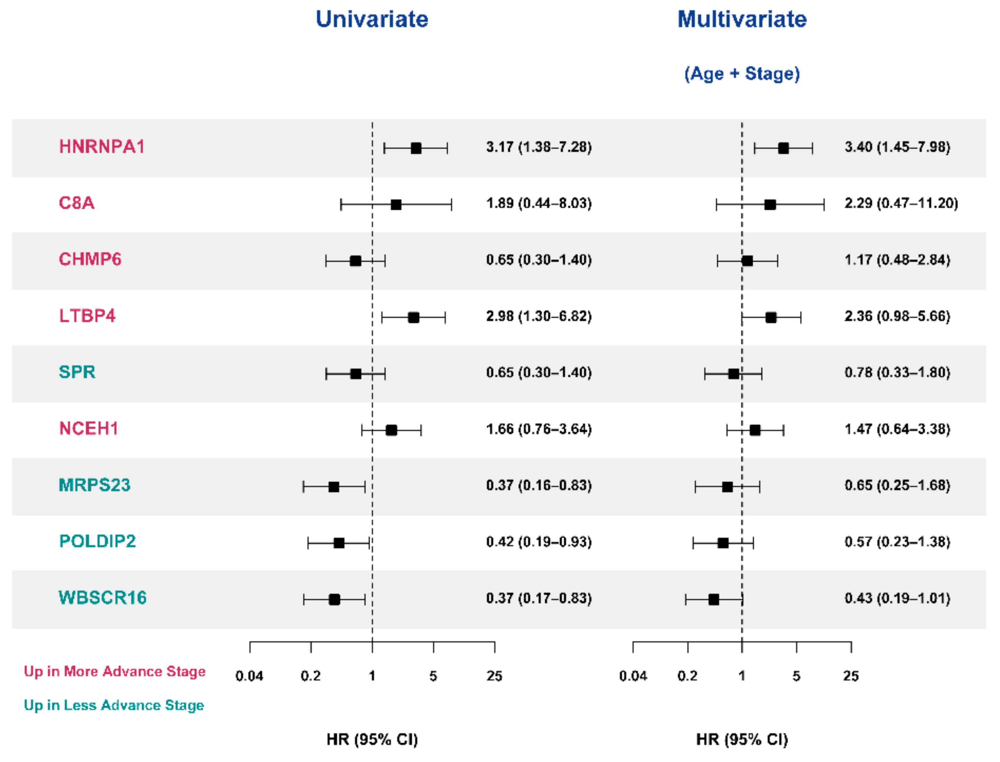1000x762 pixels.
Task: Select the C8A gene label
Action: click(76, 203)
